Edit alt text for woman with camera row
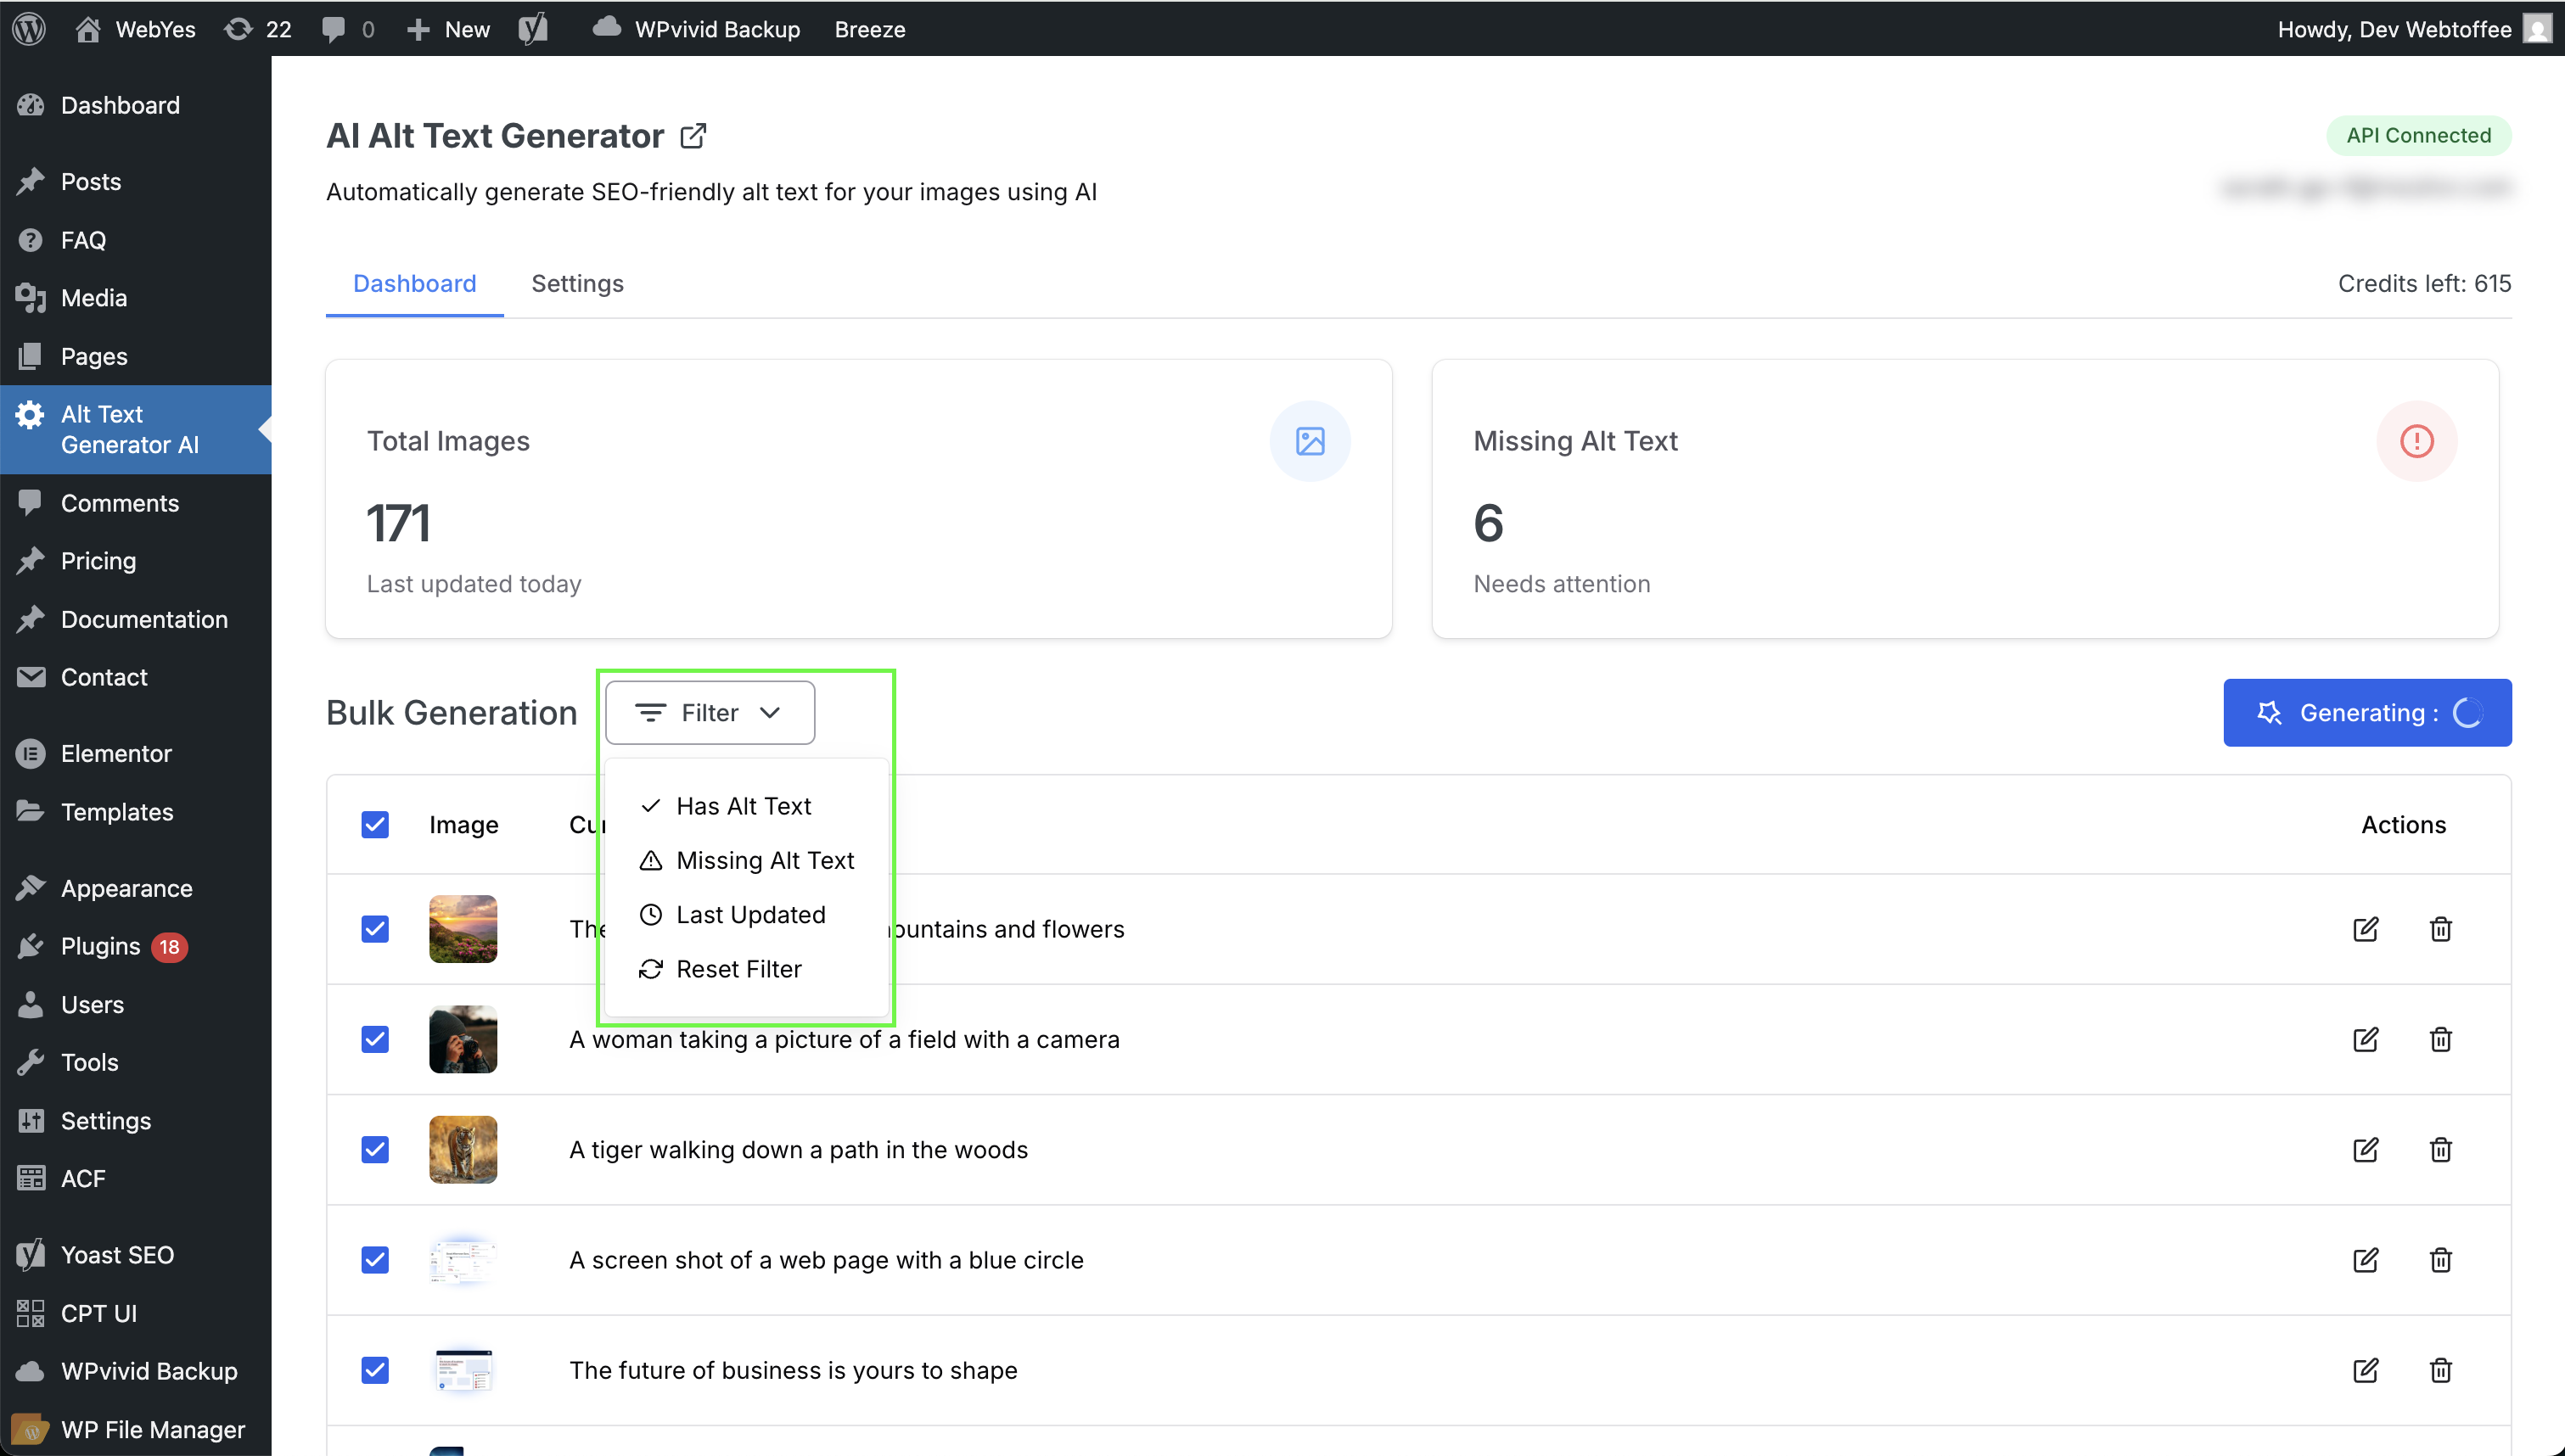The height and width of the screenshot is (1456, 2565). [2365, 1040]
